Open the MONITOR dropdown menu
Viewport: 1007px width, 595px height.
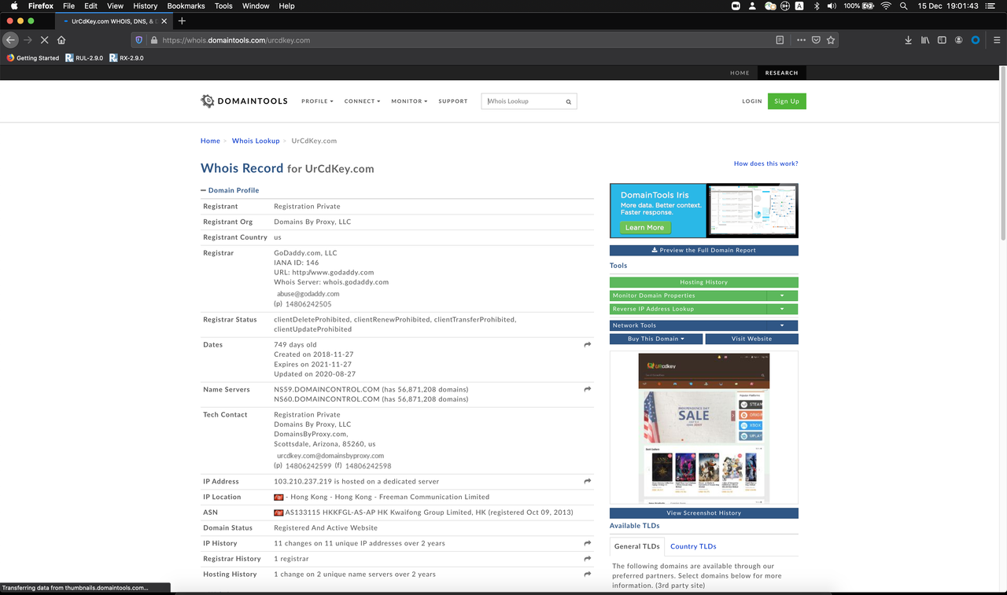click(409, 101)
